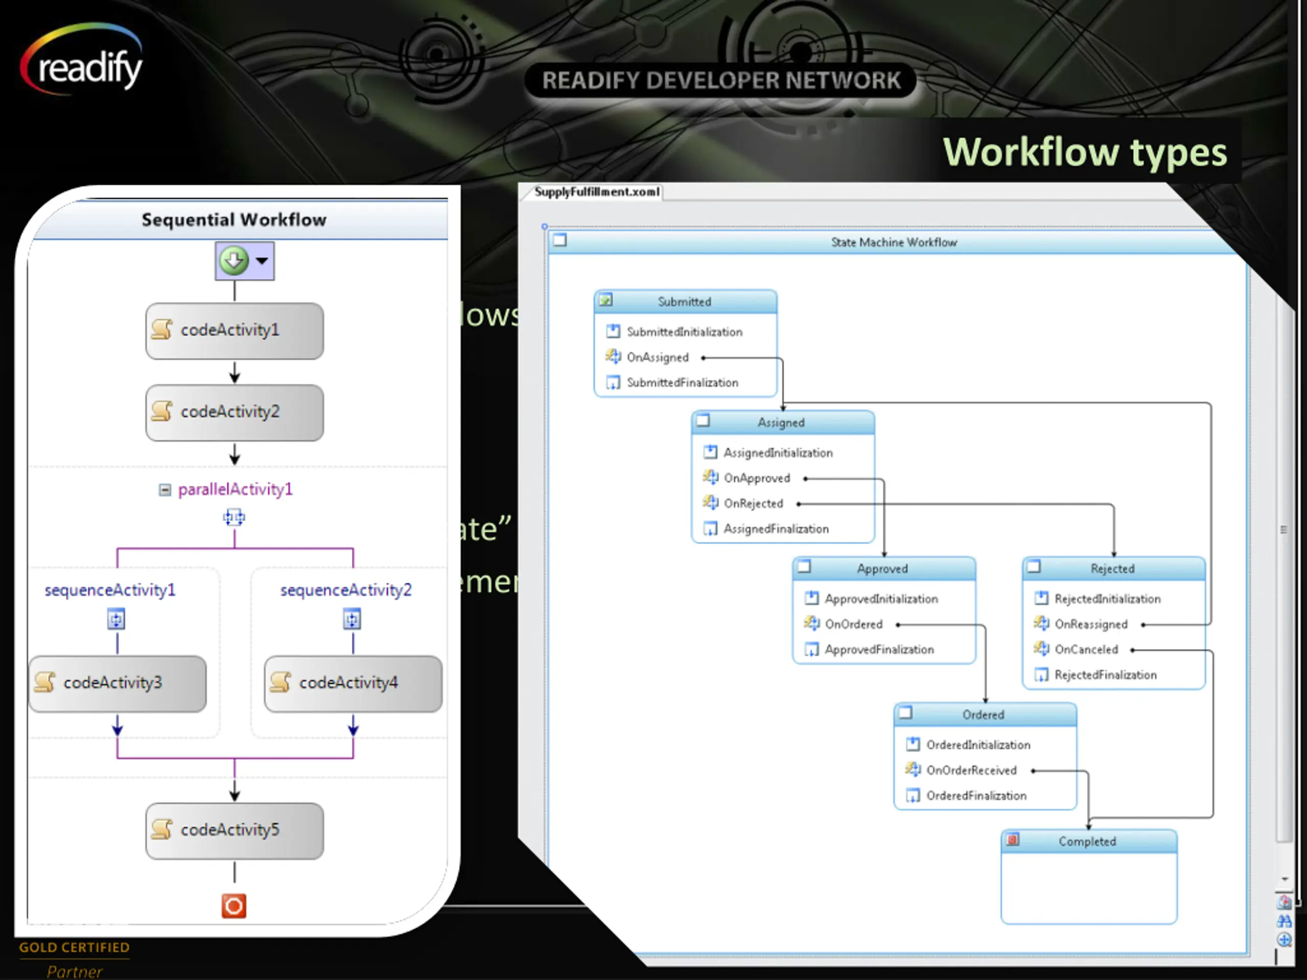Viewport: 1307px width, 980px height.
Task: Click the green start arrow icon
Action: click(233, 260)
